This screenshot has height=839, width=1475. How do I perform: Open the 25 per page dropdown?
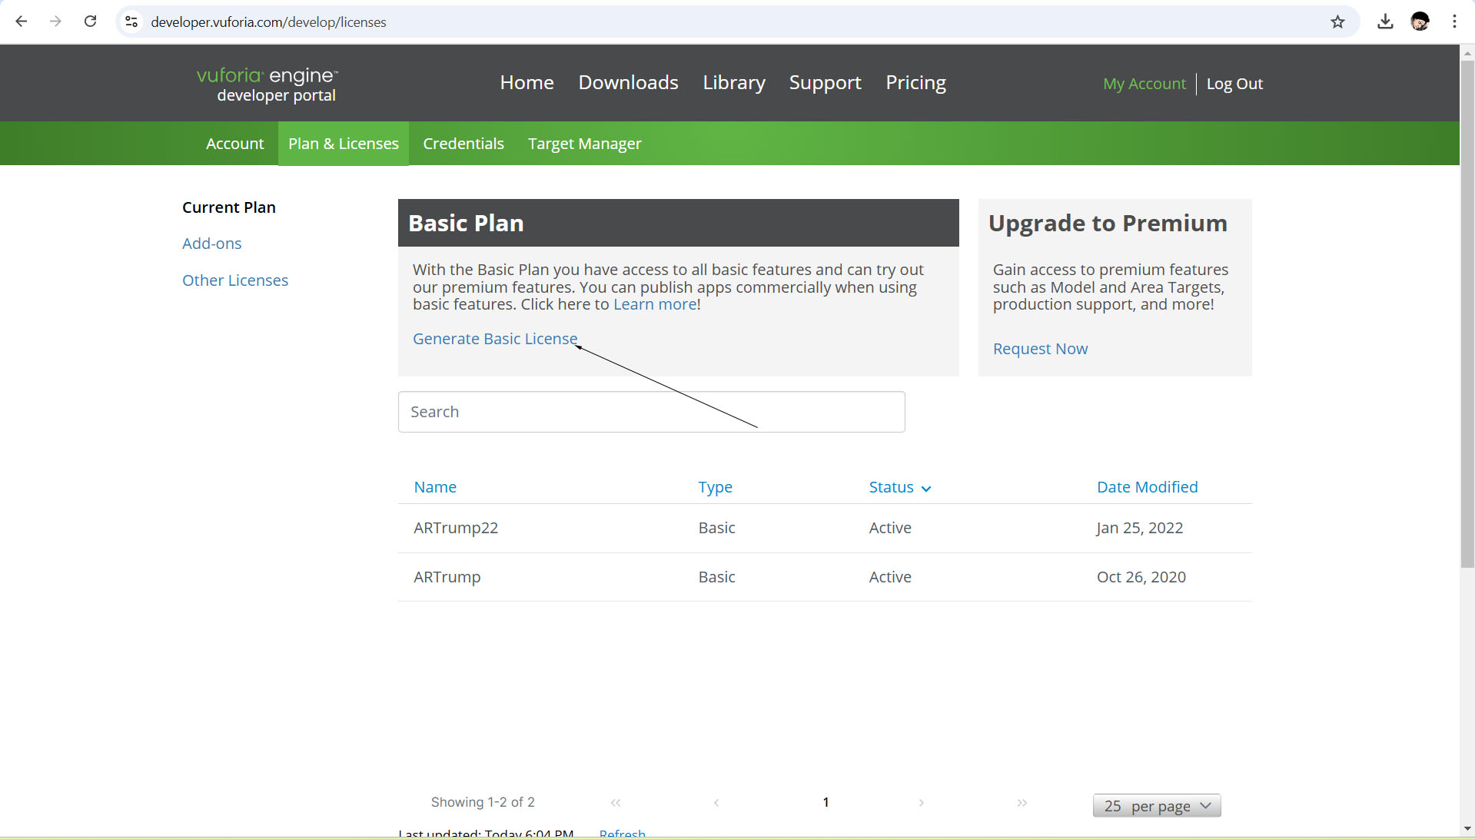coord(1156,806)
